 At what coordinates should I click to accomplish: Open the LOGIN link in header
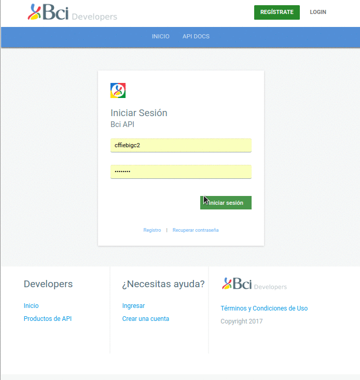[318, 12]
